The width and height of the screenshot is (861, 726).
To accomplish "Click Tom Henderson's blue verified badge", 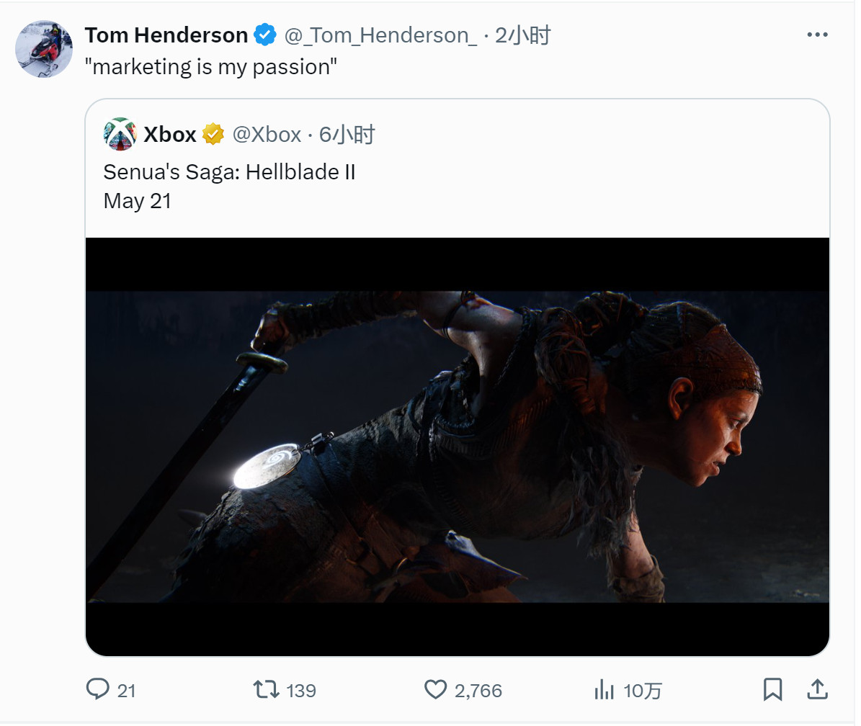I will coord(265,35).
